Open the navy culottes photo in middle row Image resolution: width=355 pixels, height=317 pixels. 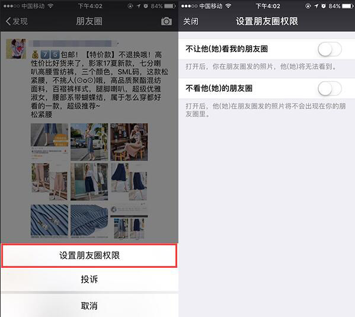click(x=129, y=182)
